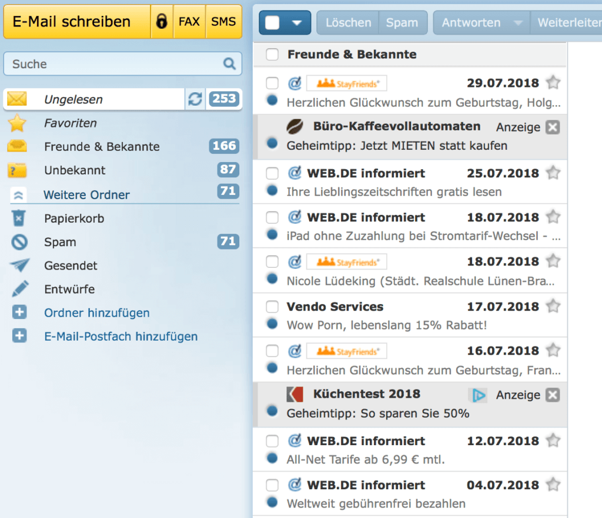Open the Spam folder
The height and width of the screenshot is (518, 602).
[60, 242]
